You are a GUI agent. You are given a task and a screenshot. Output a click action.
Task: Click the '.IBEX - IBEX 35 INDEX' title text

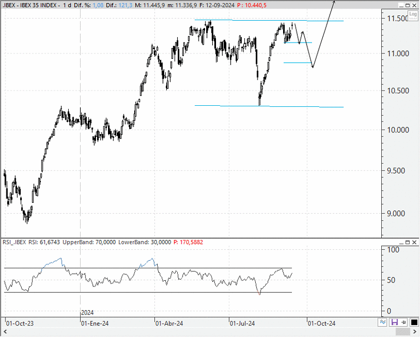pos(29,5)
